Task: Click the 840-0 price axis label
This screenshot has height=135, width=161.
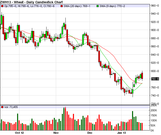Action: coord(155,54)
